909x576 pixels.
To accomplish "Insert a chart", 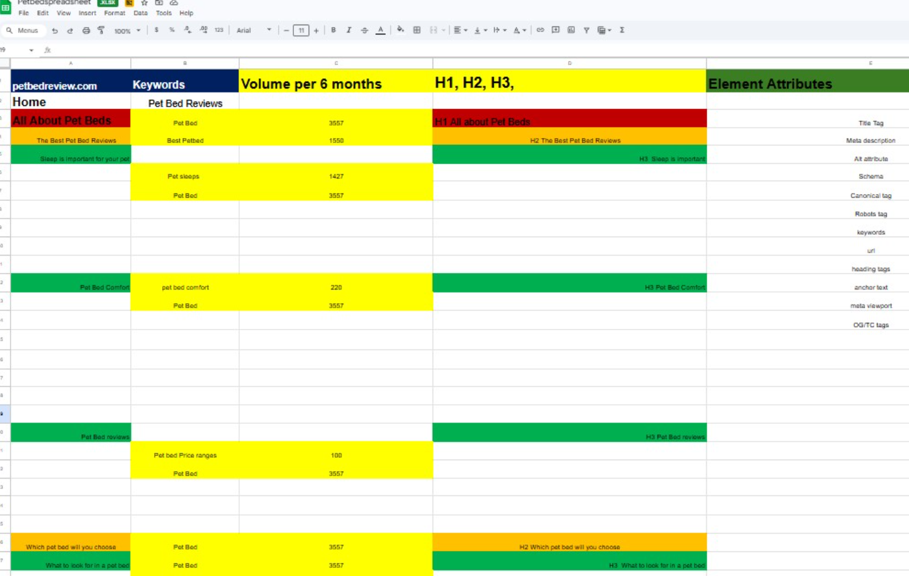I will click(x=571, y=30).
